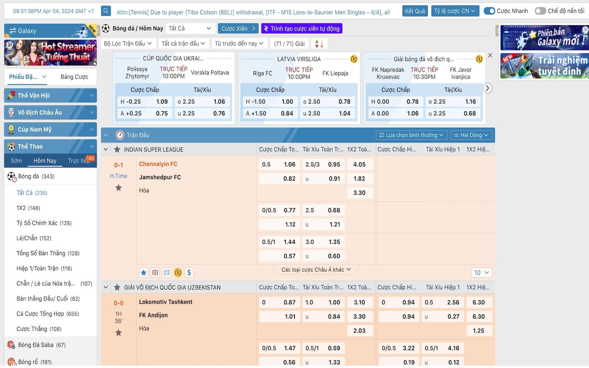Select the 1X2 (148) category
This screenshot has height=368, width=589.
coord(28,208)
